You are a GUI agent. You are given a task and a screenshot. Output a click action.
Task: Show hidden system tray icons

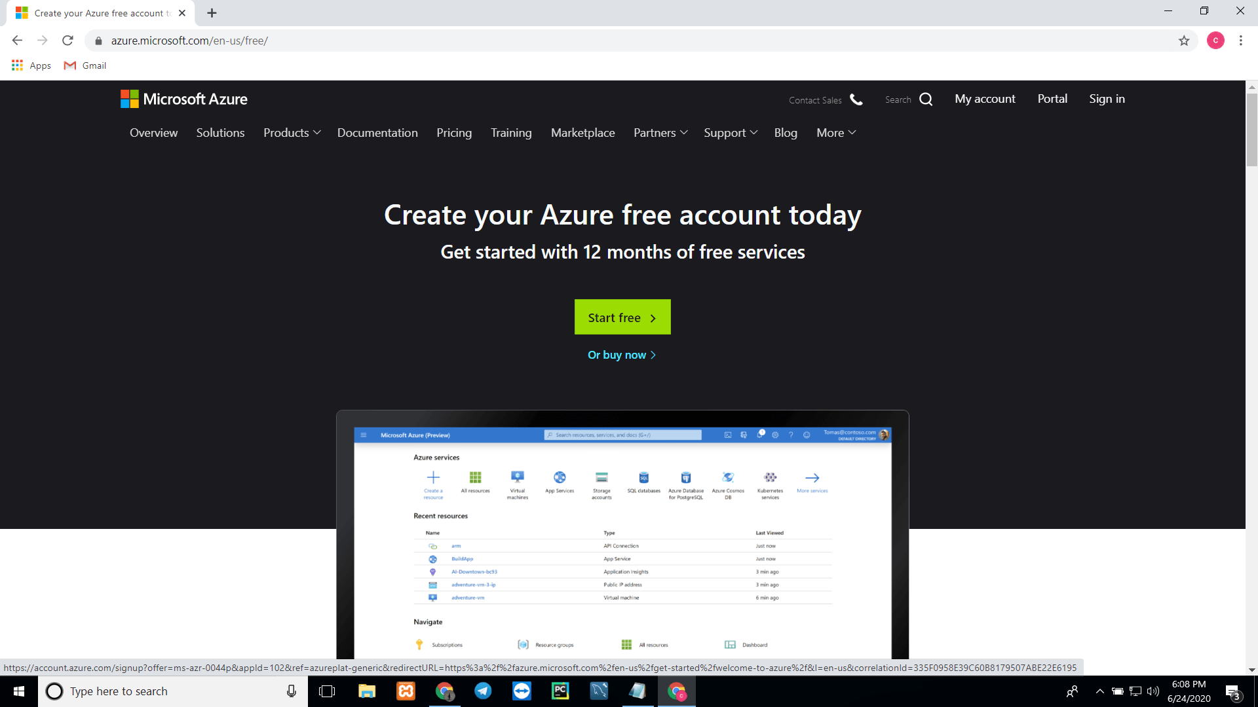[x=1100, y=691]
